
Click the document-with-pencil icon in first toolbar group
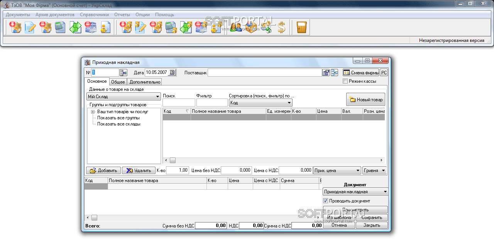(30, 27)
